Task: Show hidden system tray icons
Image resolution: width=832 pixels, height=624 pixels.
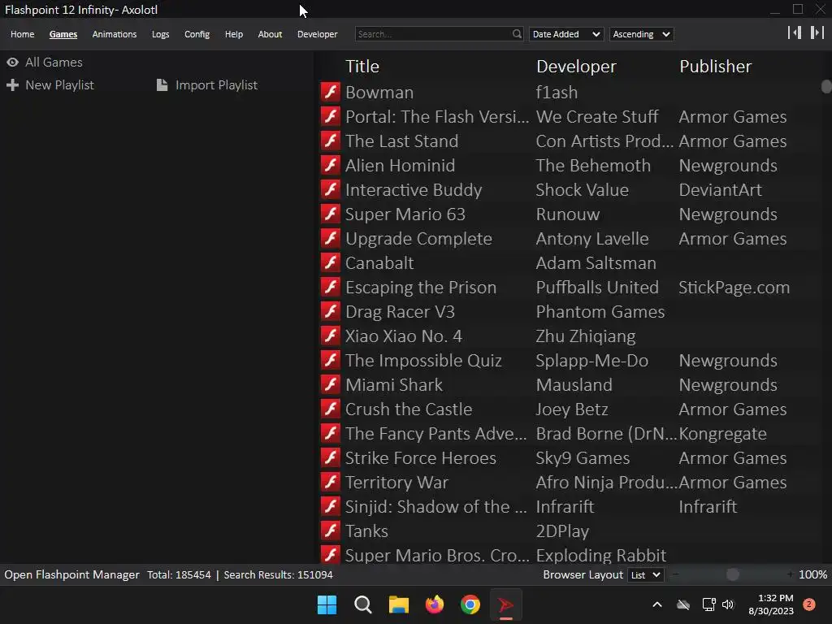Action: [656, 604]
